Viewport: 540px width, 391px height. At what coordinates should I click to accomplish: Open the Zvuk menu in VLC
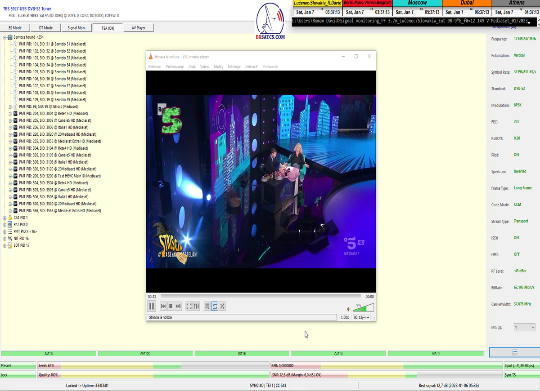click(192, 67)
